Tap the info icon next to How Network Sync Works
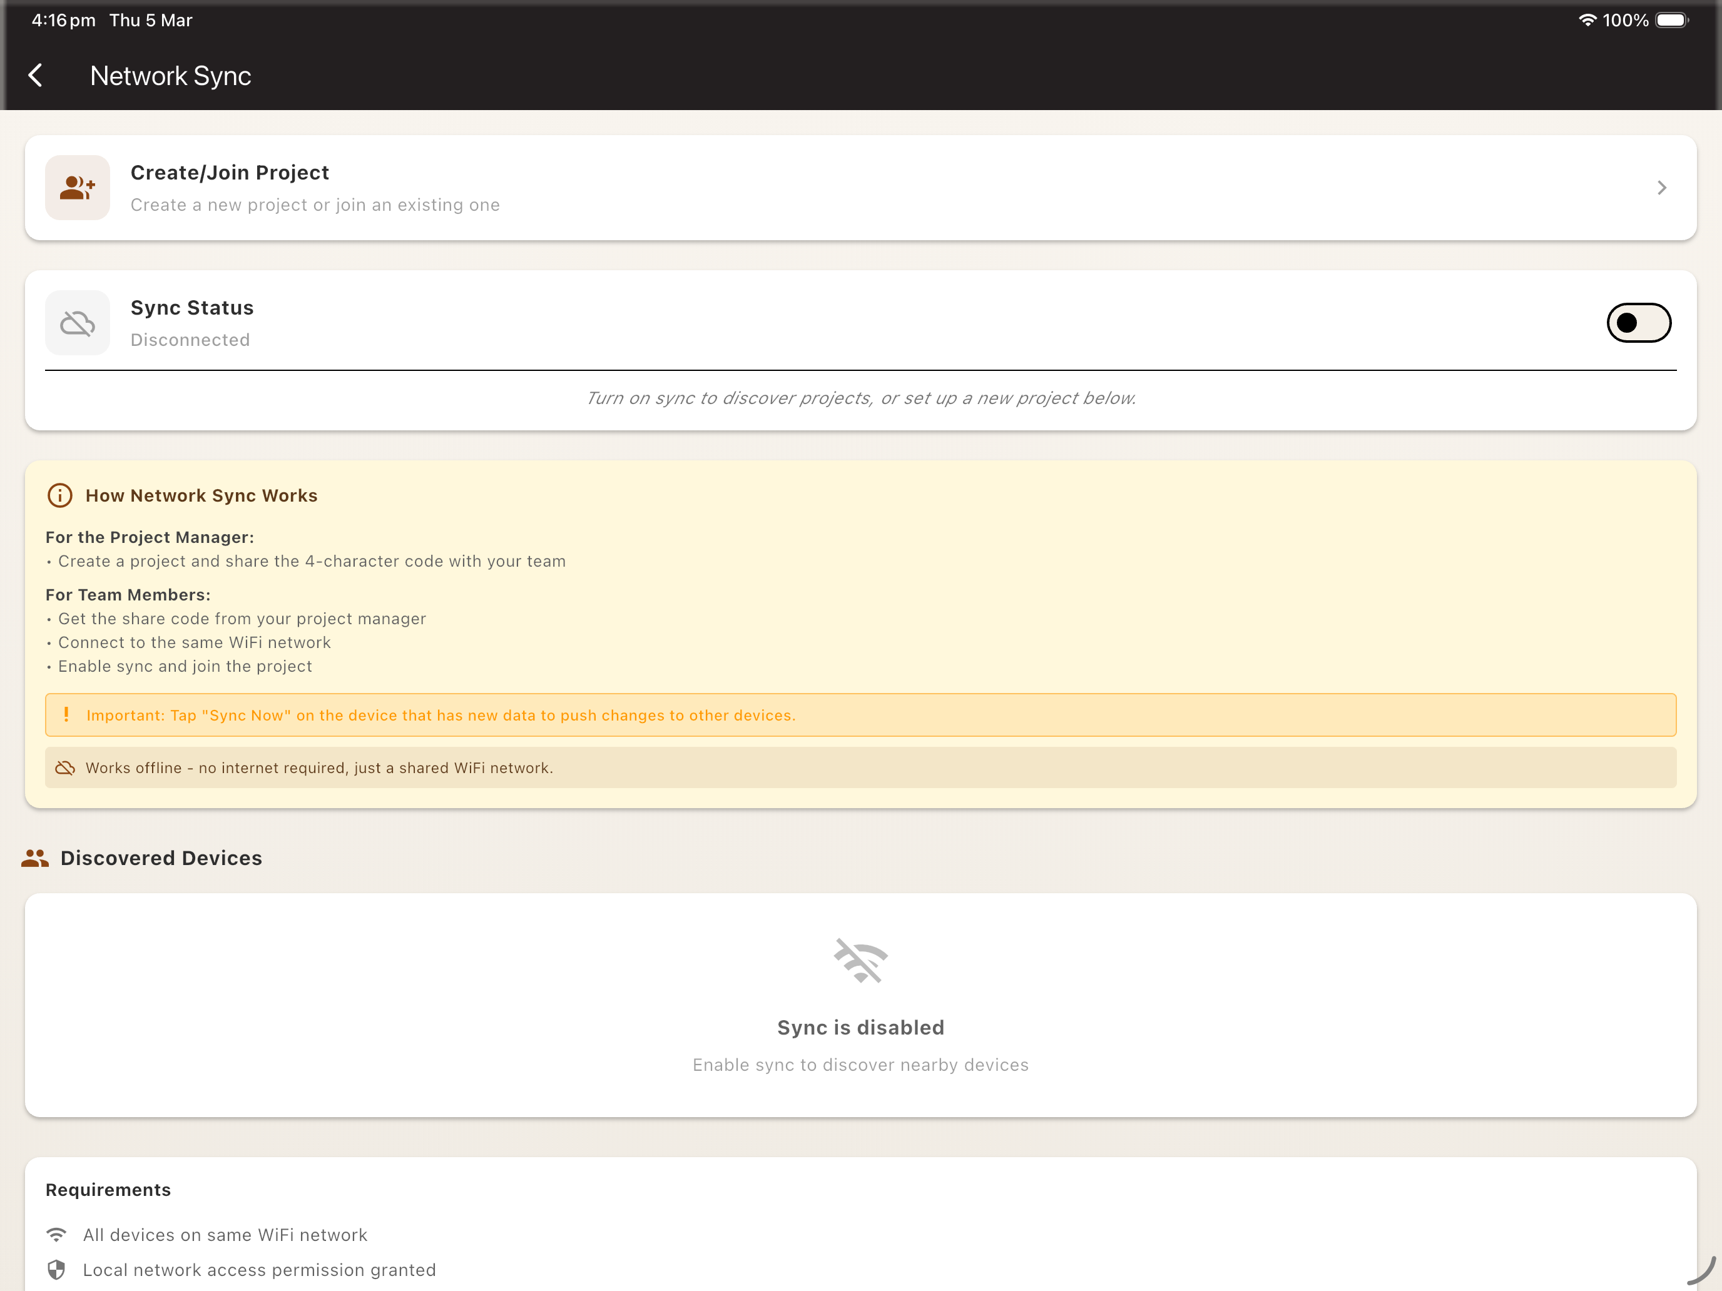 point(60,496)
